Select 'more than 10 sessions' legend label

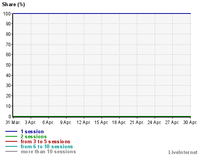tap(48, 152)
